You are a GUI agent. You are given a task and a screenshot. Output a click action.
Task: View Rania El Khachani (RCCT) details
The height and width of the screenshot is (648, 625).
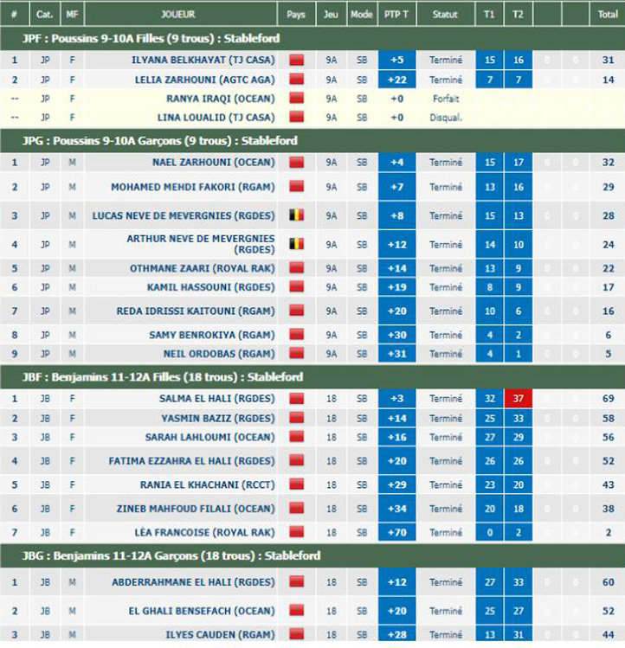(207, 485)
